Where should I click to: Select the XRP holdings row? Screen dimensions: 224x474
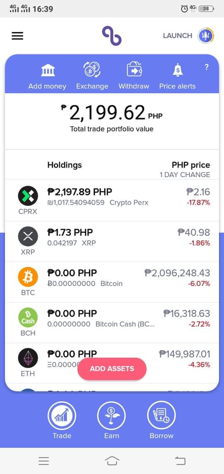coord(112,242)
